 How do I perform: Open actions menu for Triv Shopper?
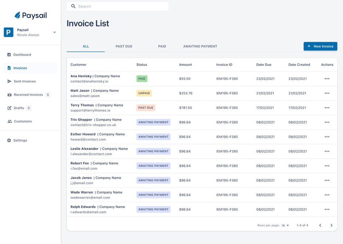coord(327,122)
